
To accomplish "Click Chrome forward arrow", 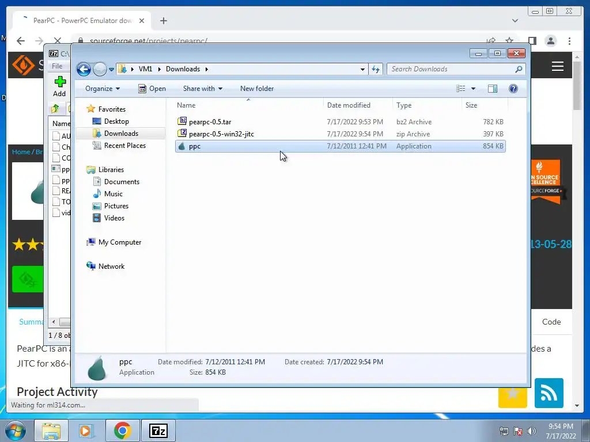I will coord(39,41).
